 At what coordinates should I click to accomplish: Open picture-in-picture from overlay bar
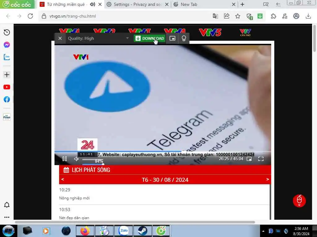(x=172, y=38)
